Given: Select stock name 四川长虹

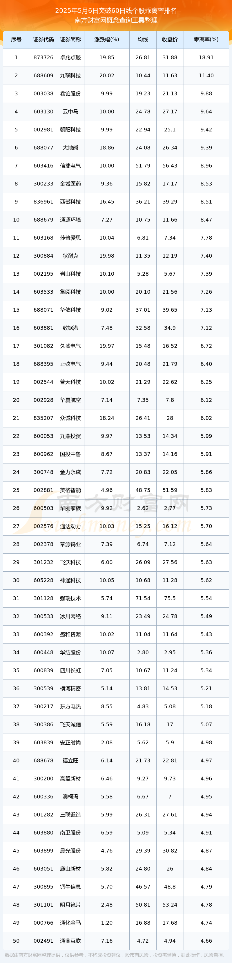Looking at the screenshot, I should (70, 670).
